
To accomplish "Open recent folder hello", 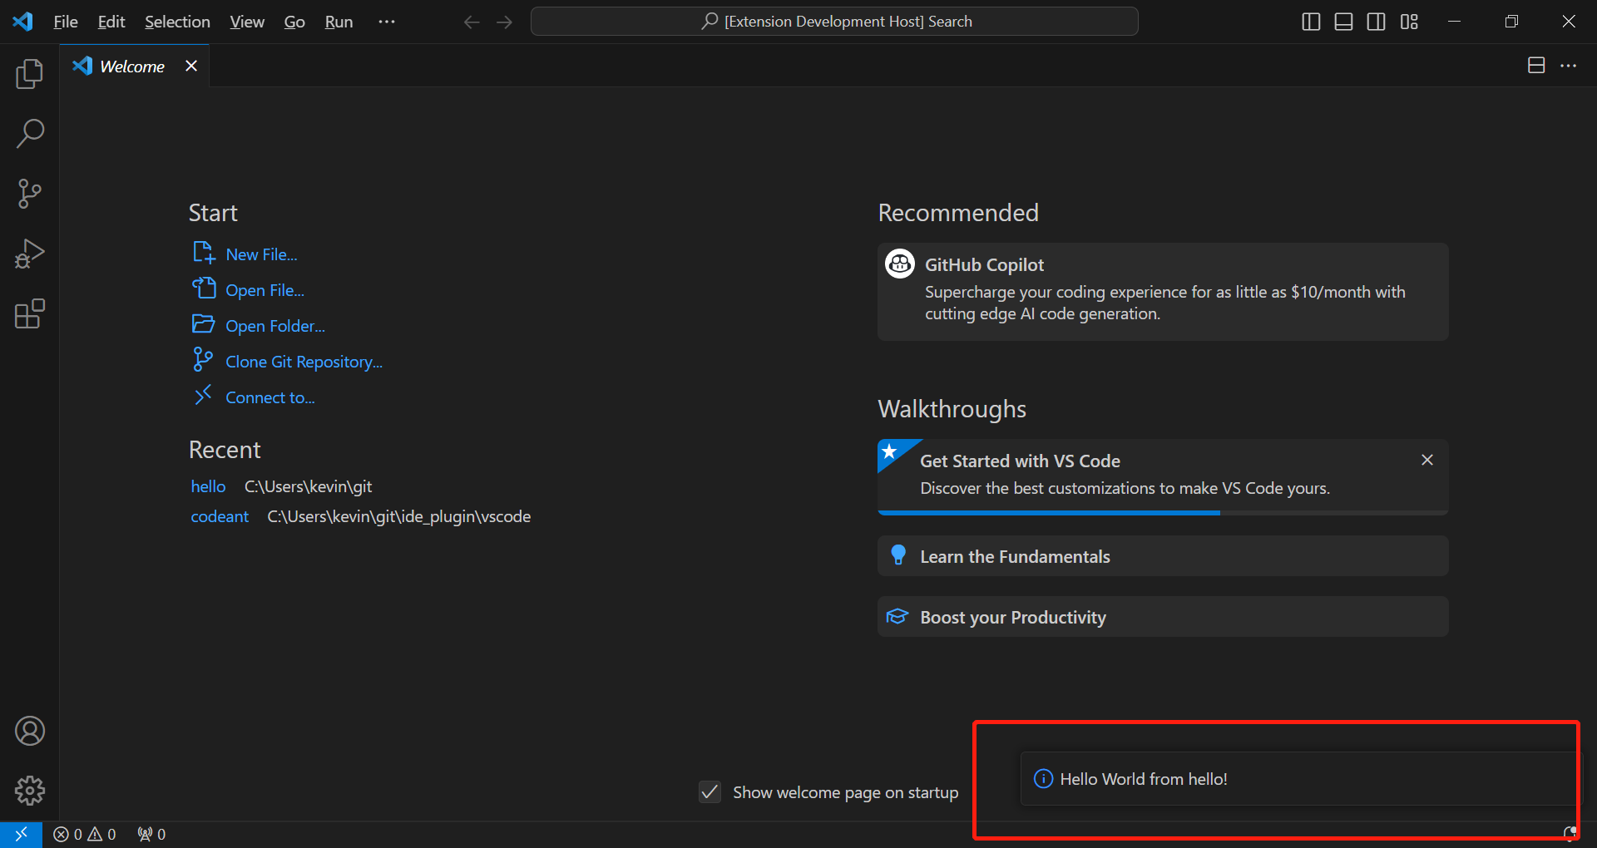I will click(x=208, y=486).
